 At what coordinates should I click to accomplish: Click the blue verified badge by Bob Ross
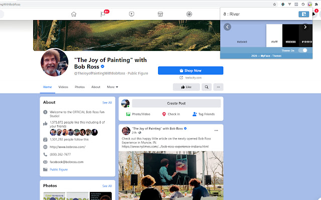102,66
